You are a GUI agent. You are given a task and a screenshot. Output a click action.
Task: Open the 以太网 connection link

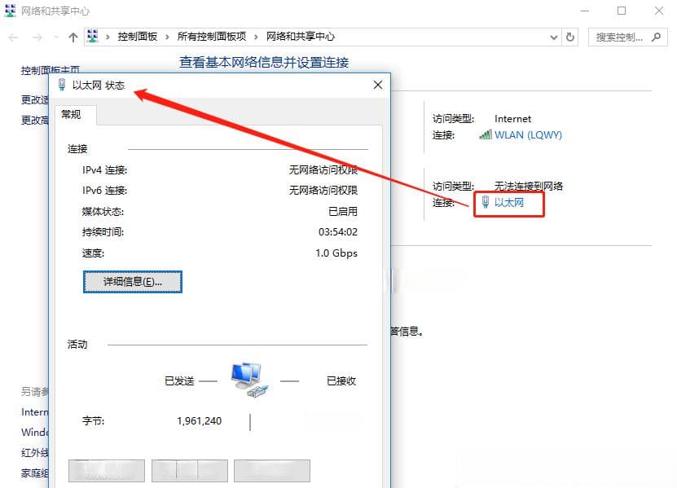click(509, 202)
